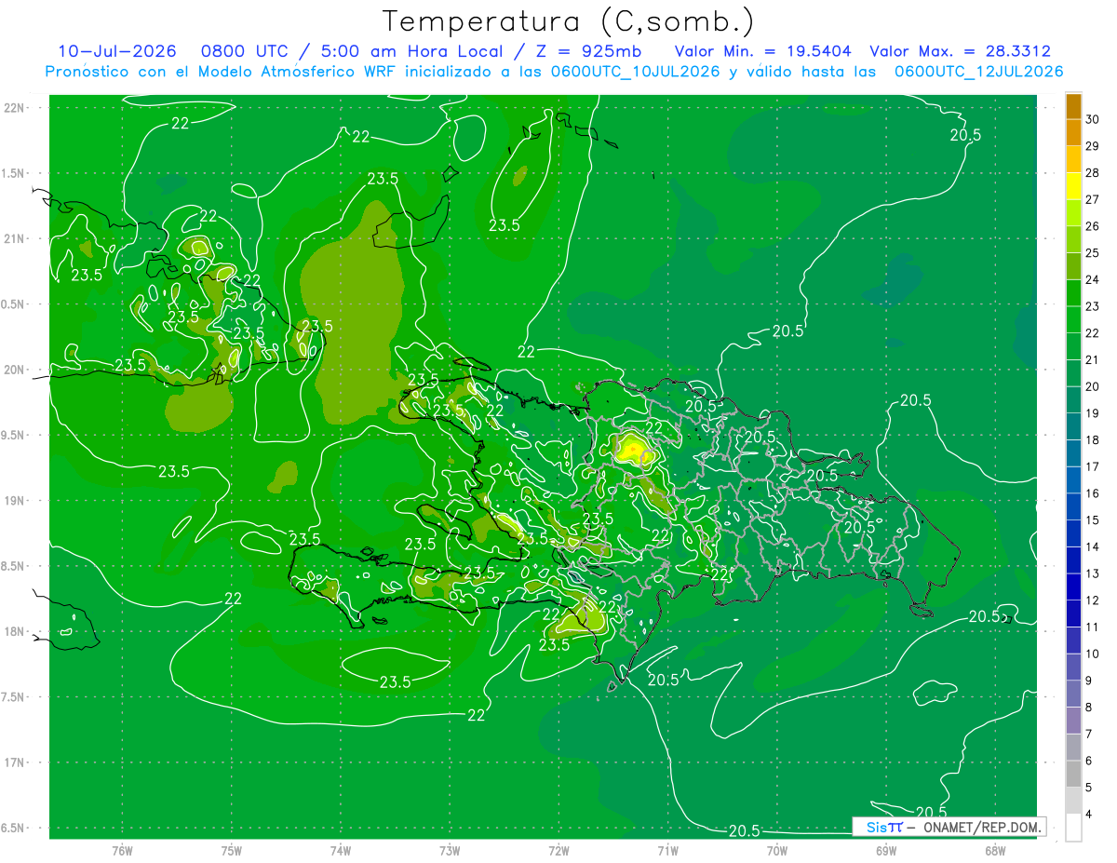Image resolution: width=1117 pixels, height=863 pixels.
Task: Click the '21N' latitude axis label
Action: pos(14,238)
